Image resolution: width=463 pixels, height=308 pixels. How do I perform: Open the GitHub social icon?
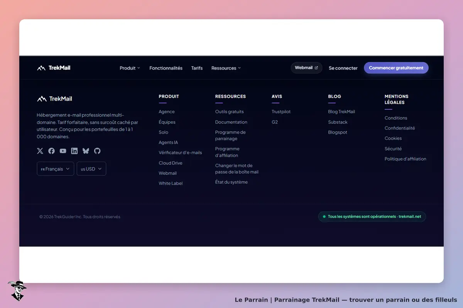97,151
